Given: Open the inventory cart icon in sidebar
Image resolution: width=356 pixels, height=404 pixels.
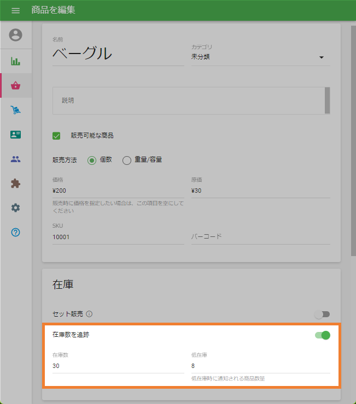Looking at the screenshot, I should [x=15, y=110].
